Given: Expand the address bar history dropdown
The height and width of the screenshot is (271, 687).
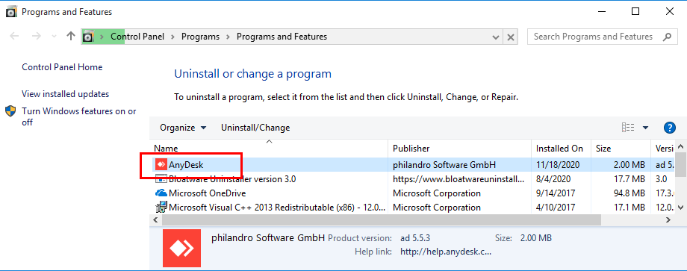Looking at the screenshot, I should 496,37.
